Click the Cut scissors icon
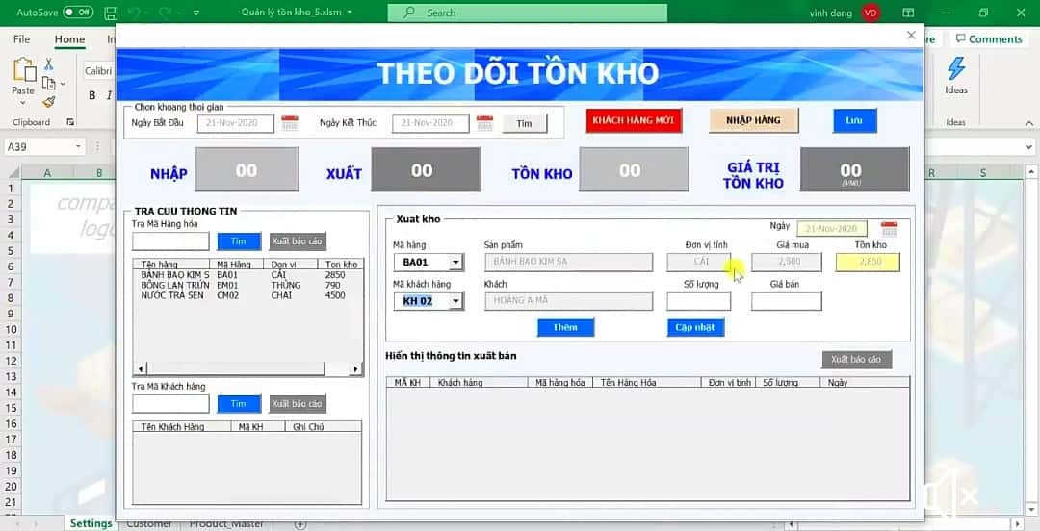 49,64
